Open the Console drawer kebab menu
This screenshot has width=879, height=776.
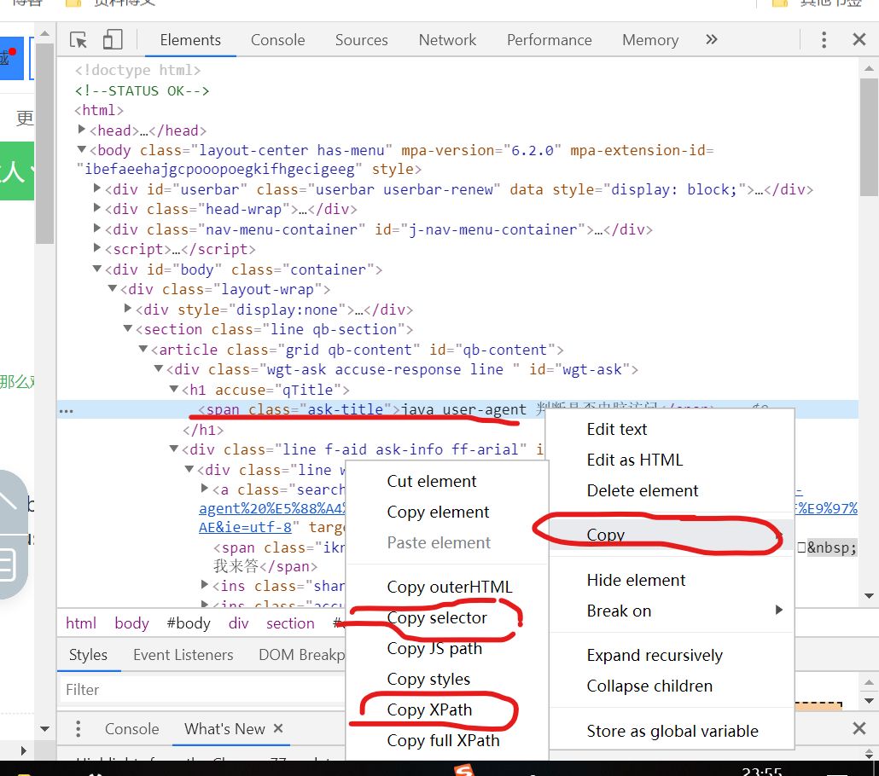coord(78,728)
